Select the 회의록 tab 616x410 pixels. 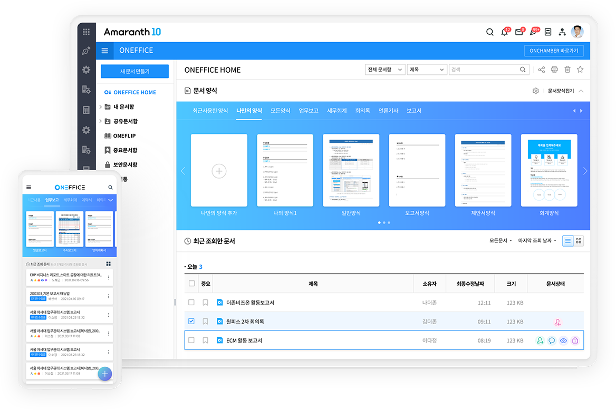pyautogui.click(x=363, y=111)
